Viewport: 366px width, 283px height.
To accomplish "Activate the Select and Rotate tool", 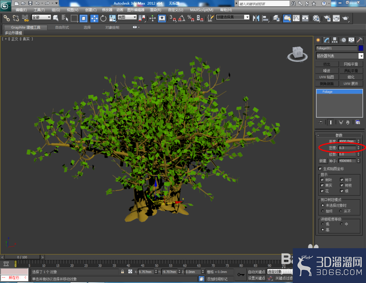I will click(x=103, y=18).
